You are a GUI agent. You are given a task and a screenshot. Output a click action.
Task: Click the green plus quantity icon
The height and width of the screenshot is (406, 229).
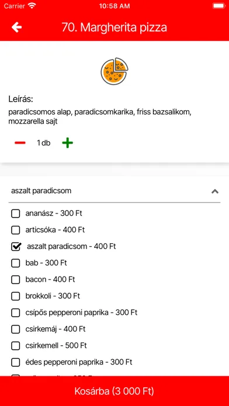(x=67, y=143)
